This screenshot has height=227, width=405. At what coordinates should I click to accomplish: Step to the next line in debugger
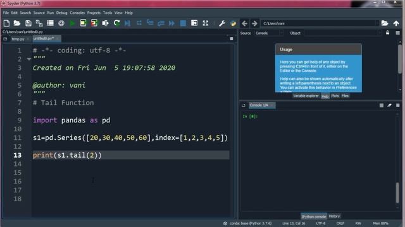pyautogui.click(x=139, y=23)
